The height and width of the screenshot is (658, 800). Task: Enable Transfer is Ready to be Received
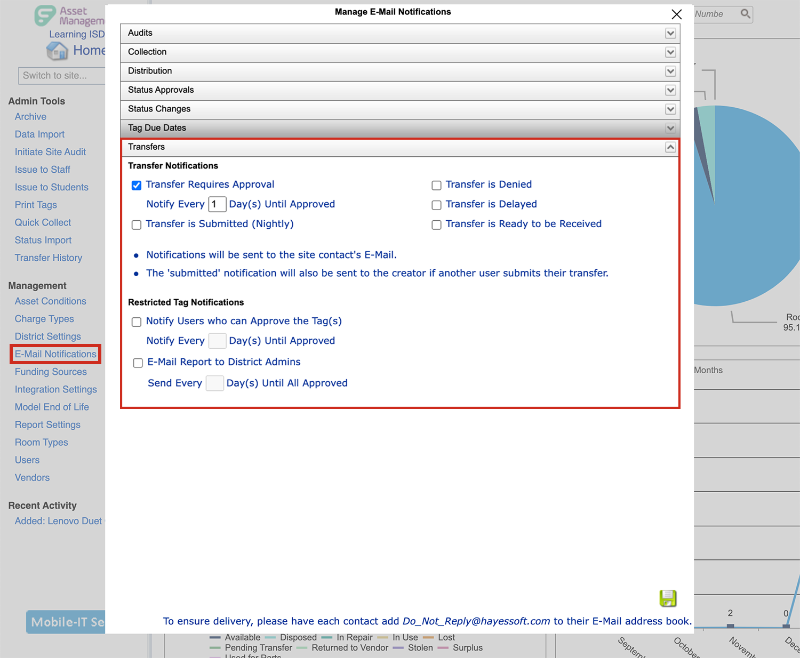436,224
